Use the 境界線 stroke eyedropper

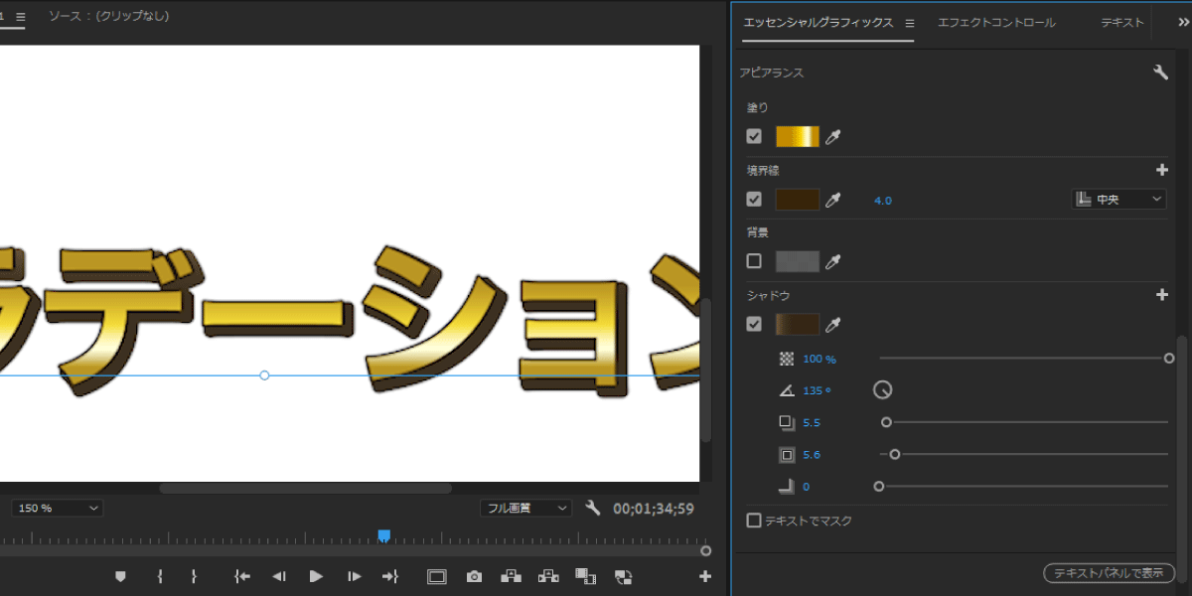[833, 200]
